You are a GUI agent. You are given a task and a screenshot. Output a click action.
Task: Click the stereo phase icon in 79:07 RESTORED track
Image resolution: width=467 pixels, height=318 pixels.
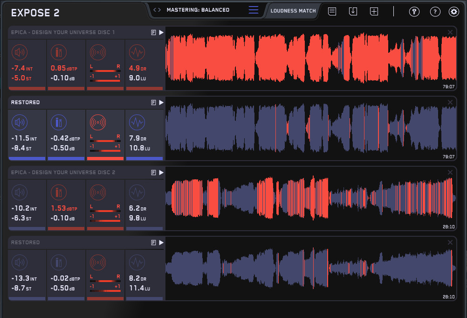pos(98,122)
